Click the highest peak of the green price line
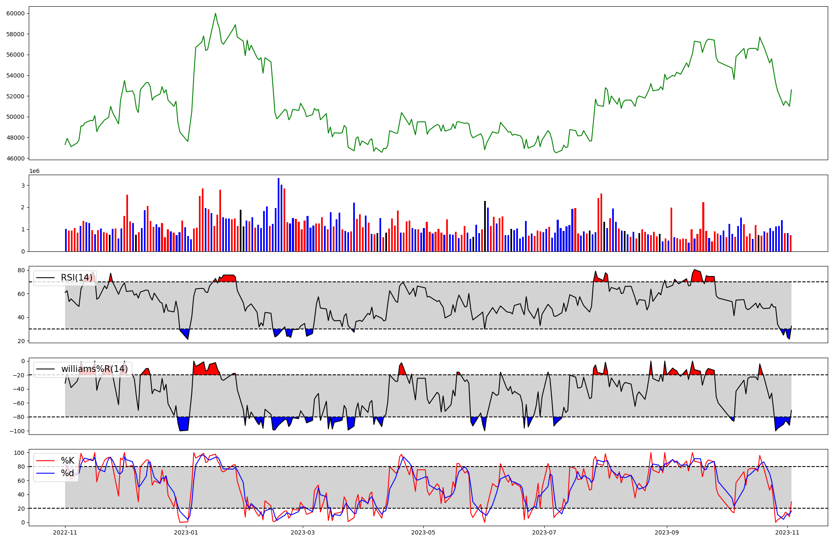The image size is (834, 542). (x=216, y=14)
